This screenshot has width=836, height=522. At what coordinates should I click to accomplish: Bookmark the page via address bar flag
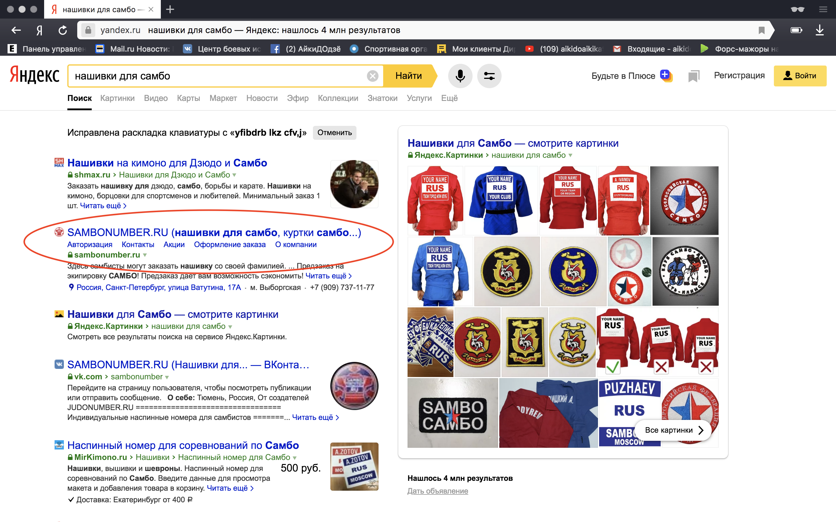tap(761, 30)
